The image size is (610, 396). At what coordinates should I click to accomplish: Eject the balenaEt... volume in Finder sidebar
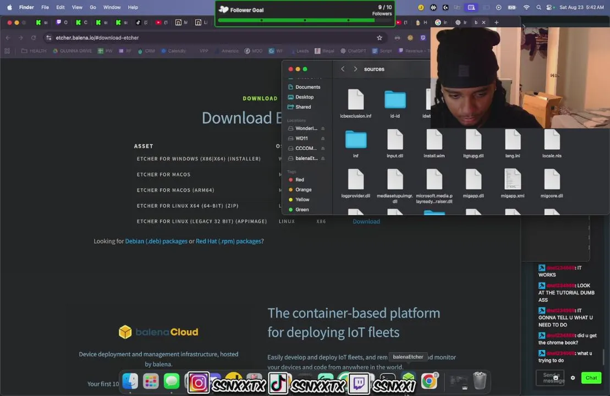point(323,158)
